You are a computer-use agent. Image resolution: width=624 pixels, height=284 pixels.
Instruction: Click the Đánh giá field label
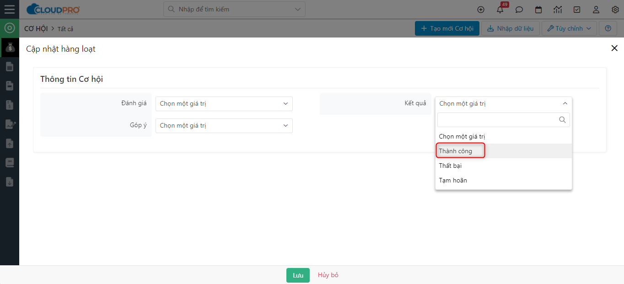pyautogui.click(x=134, y=103)
